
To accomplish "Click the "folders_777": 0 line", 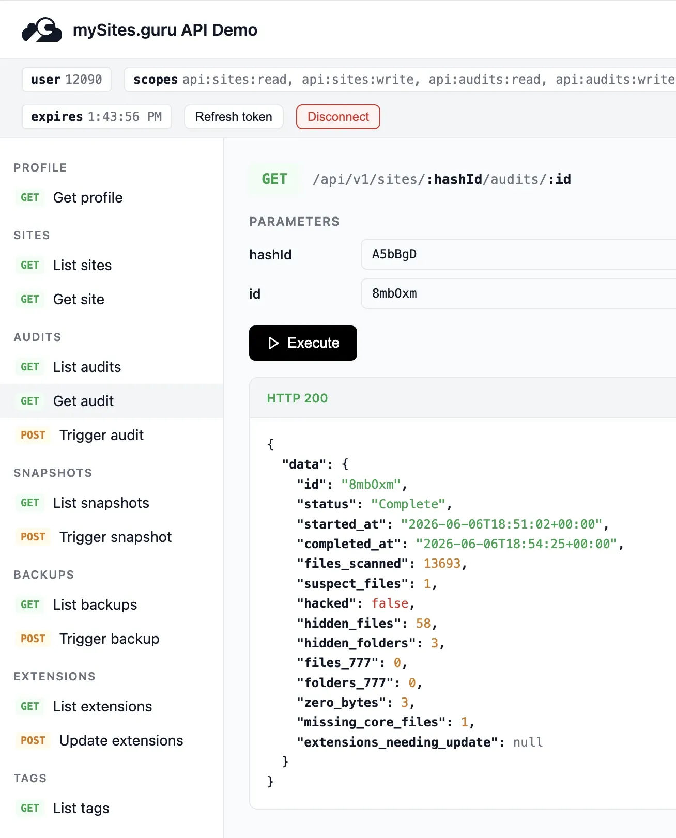I will coord(359,683).
